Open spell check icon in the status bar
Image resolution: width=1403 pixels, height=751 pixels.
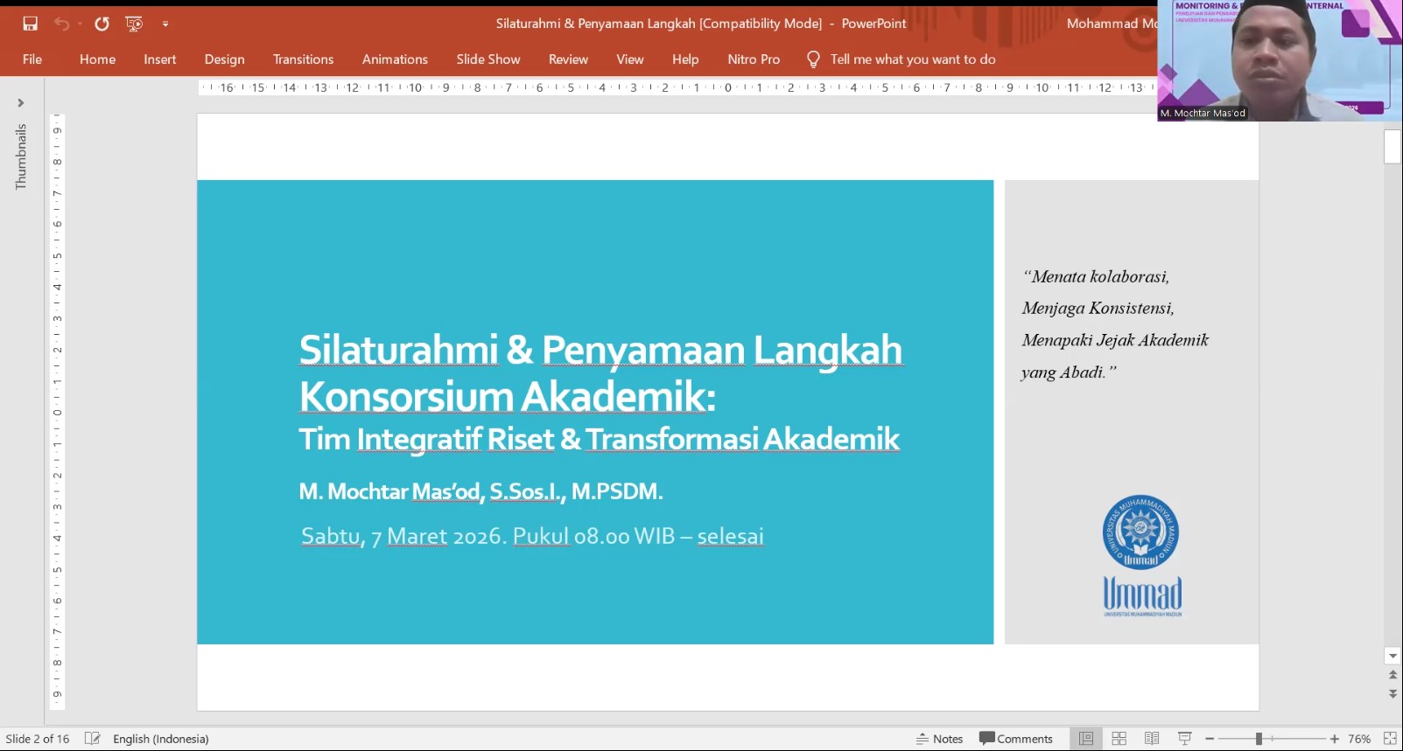pos(92,739)
